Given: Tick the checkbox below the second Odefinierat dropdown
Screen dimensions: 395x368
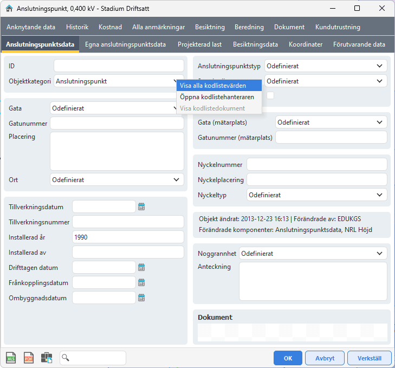Looking at the screenshot, I should (x=270, y=95).
